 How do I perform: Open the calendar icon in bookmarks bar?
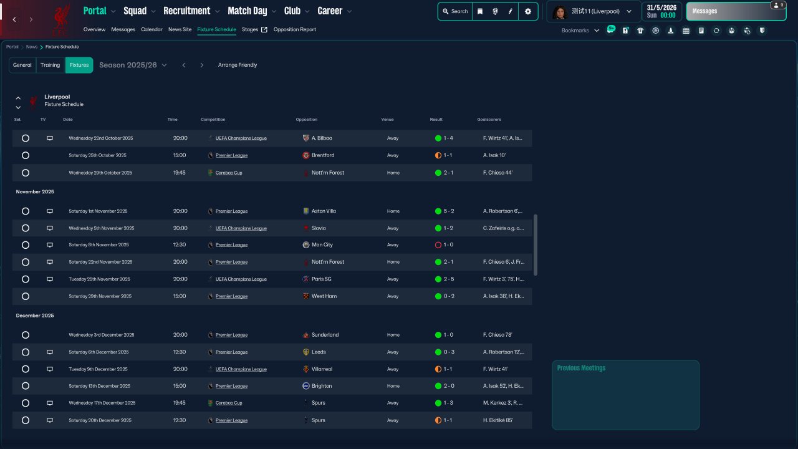[x=686, y=31]
